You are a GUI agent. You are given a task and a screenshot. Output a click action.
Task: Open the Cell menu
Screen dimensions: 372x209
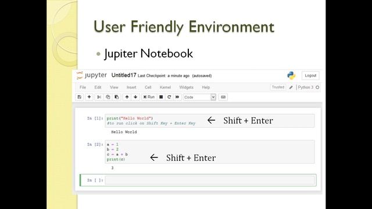(x=148, y=87)
